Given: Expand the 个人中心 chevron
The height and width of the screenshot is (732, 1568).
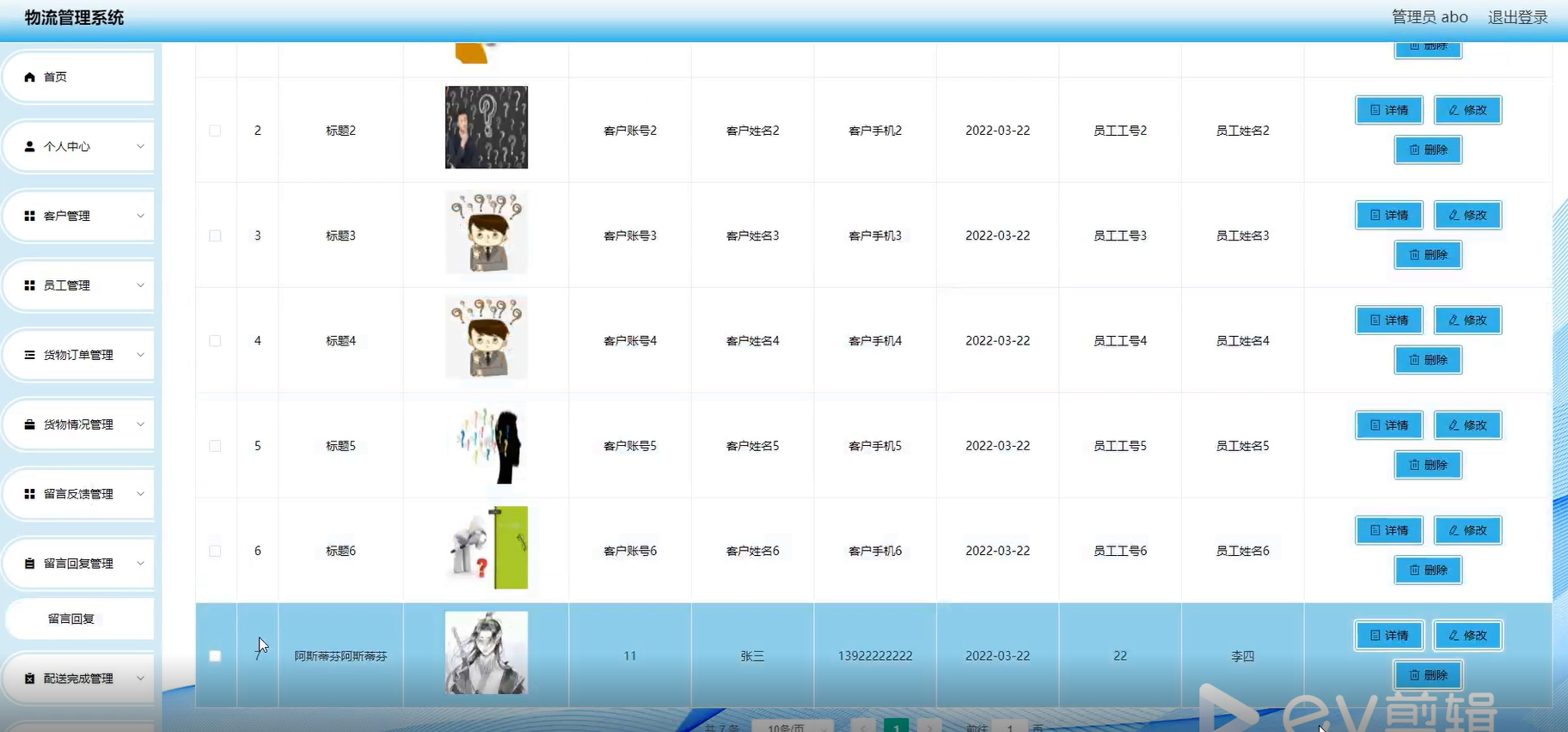Looking at the screenshot, I should tap(140, 146).
